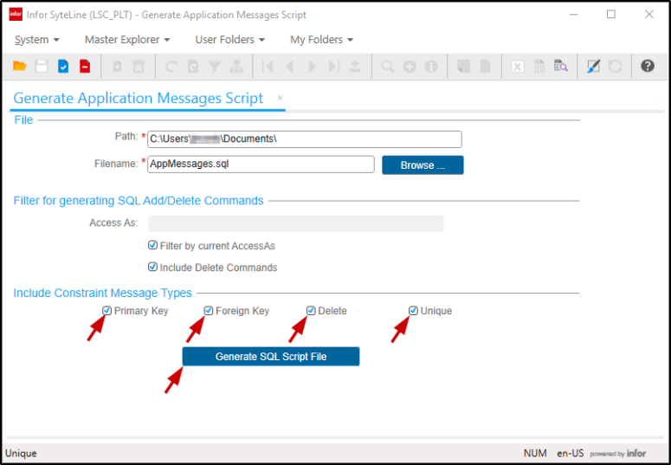Image resolution: width=671 pixels, height=465 pixels.
Task: Open the User Folders menu
Action: 230,40
